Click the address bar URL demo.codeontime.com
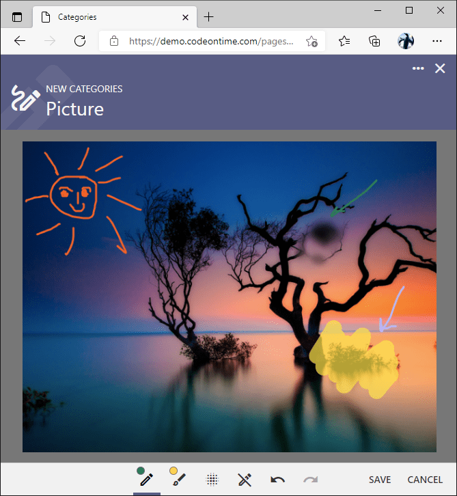457x496 pixels. coord(211,42)
